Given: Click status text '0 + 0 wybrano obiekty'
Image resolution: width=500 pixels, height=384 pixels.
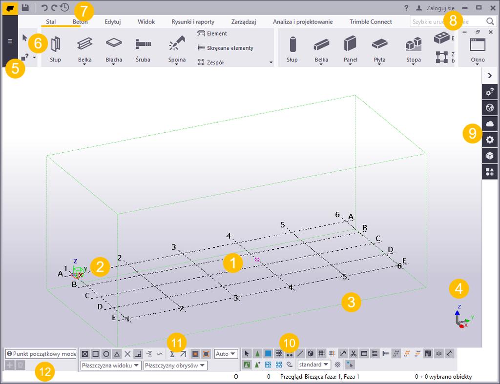Looking at the screenshot, I should click(x=443, y=376).
